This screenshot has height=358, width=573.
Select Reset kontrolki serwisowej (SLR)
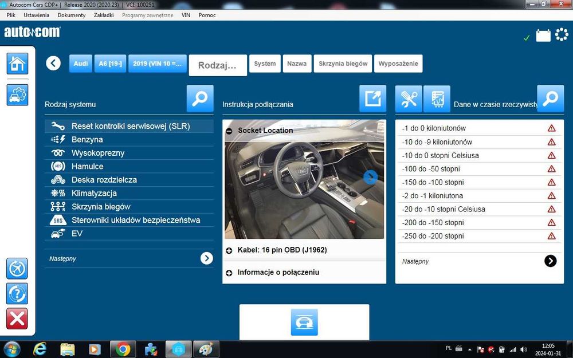[129, 126]
